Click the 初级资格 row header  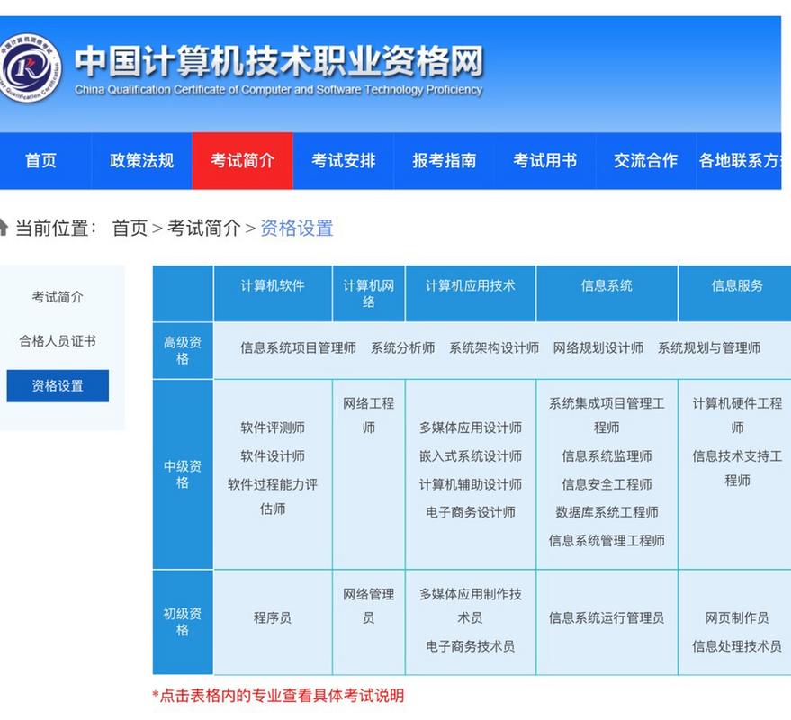pos(183,622)
